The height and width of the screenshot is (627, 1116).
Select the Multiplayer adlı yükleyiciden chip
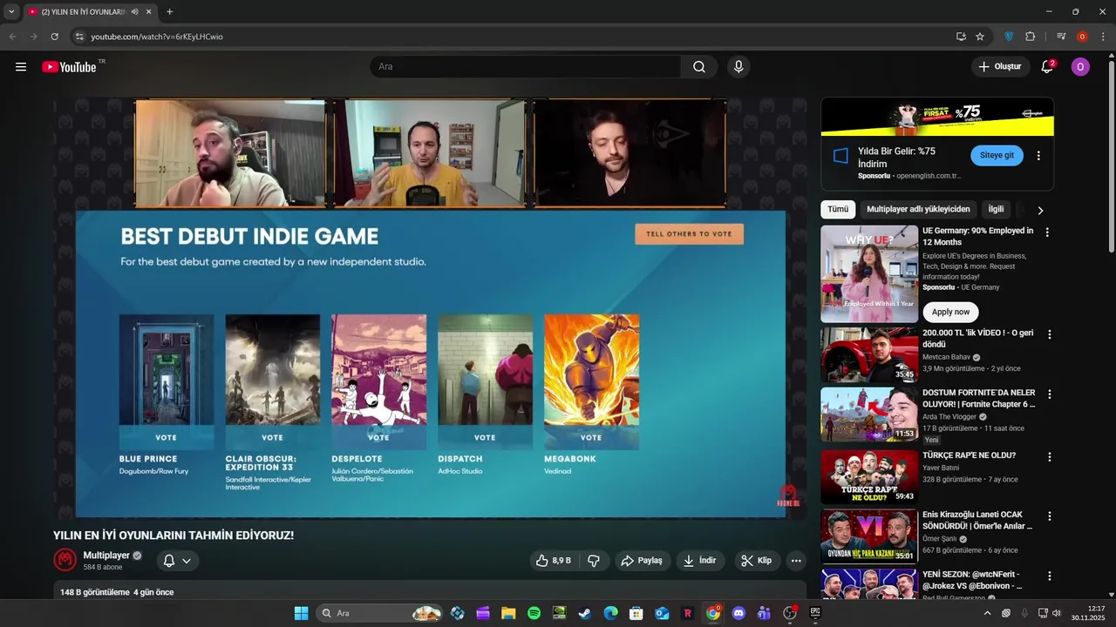[x=918, y=210]
